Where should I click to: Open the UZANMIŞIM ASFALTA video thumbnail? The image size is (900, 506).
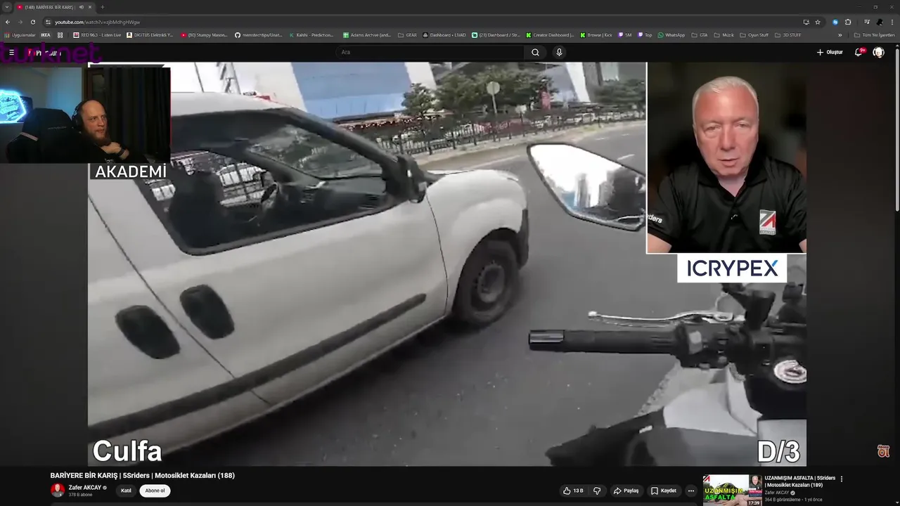pos(732,491)
